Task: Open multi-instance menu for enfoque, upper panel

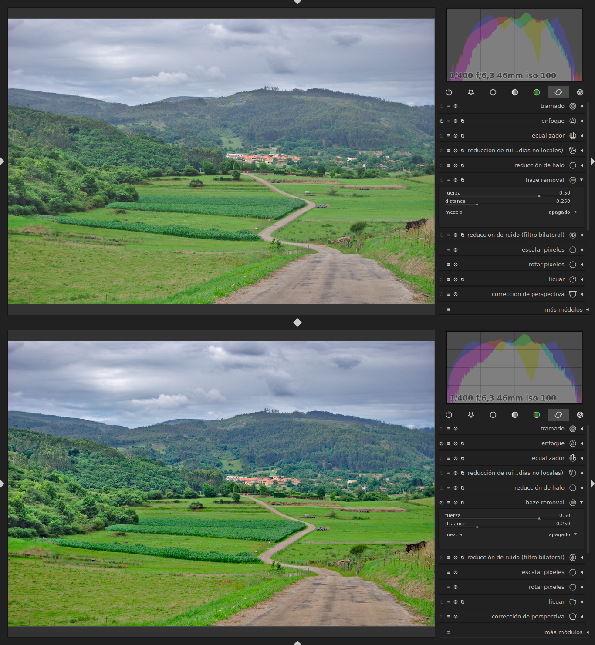Action: click(463, 121)
